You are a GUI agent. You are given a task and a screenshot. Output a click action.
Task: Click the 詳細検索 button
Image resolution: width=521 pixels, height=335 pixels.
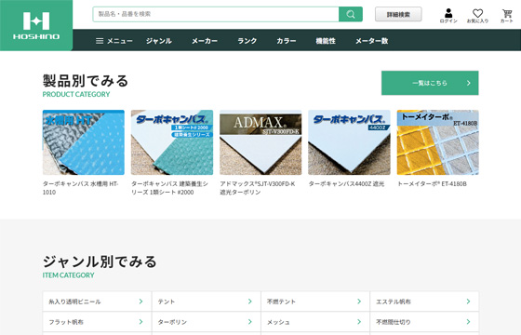398,14
